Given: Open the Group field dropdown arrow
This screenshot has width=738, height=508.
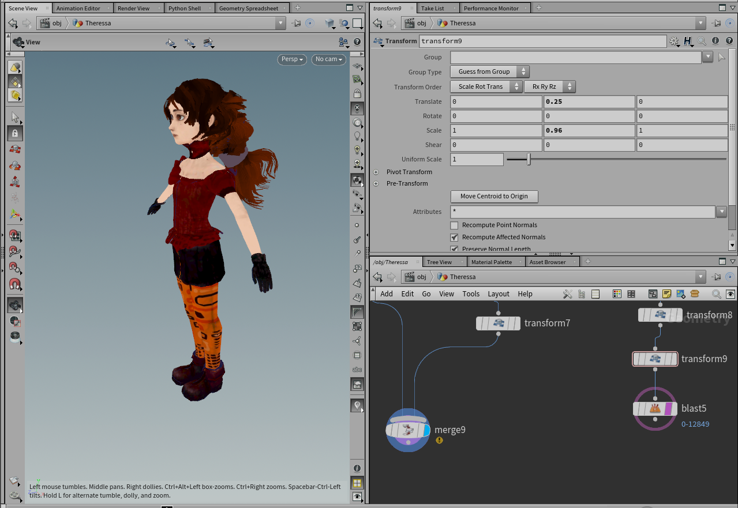Looking at the screenshot, I should [708, 57].
